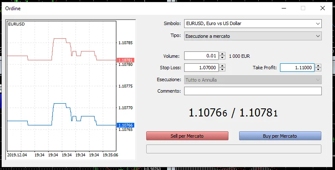Increase Stop Loss with up arrow

222,65
